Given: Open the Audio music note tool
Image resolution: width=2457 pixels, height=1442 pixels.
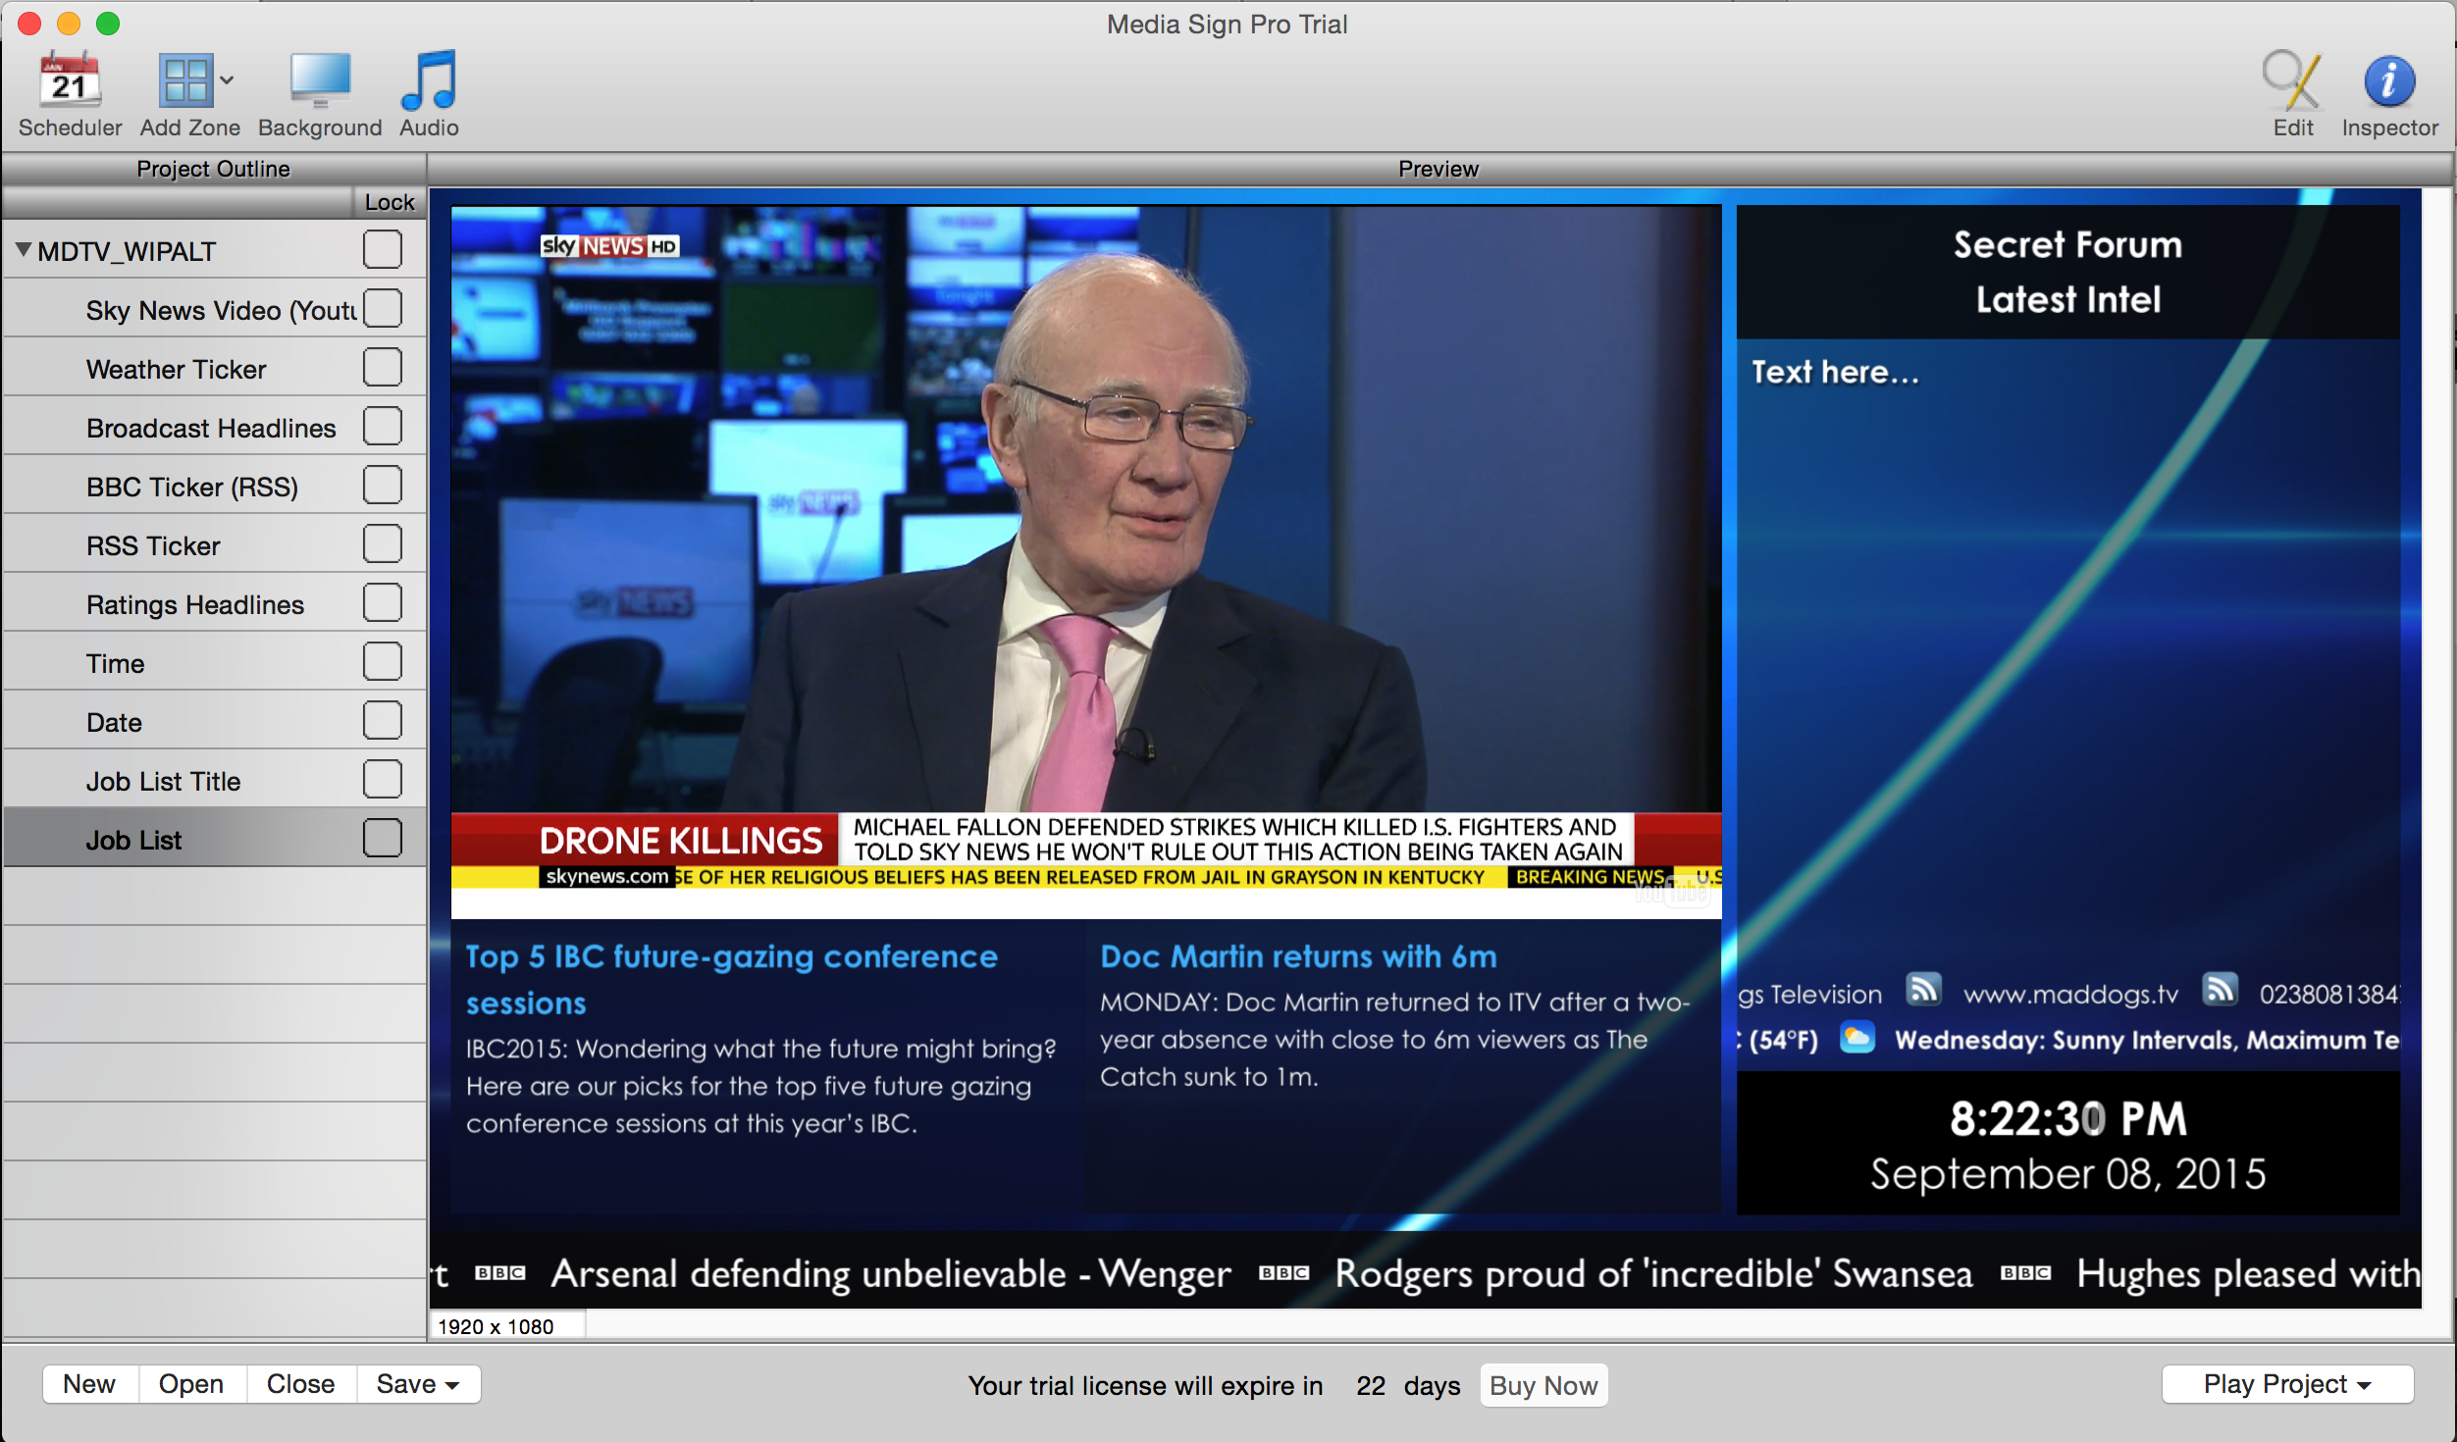Looking at the screenshot, I should (429, 95).
